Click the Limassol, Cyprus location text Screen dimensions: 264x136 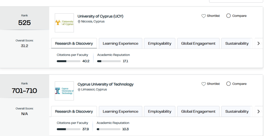(x=94, y=90)
